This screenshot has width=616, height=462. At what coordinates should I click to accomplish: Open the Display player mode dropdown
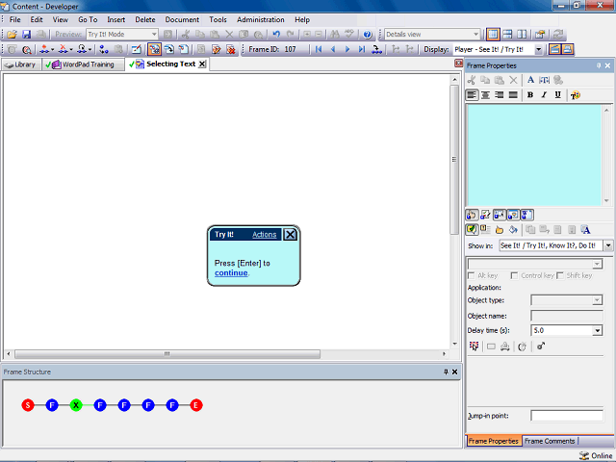click(539, 49)
